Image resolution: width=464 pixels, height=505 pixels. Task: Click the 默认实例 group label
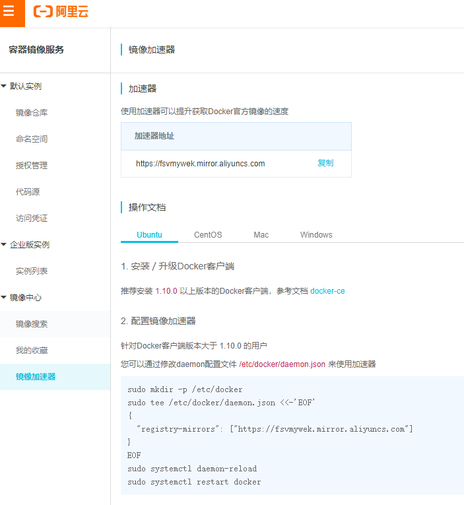click(26, 86)
